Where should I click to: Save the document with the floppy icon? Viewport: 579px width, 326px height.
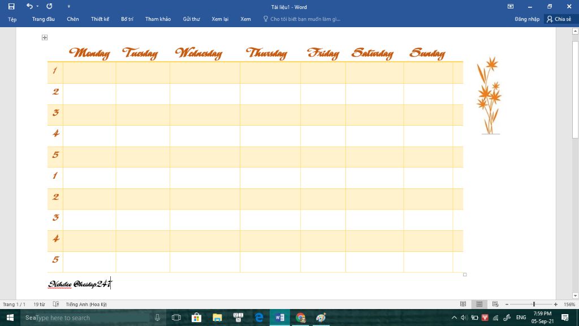[11, 6]
